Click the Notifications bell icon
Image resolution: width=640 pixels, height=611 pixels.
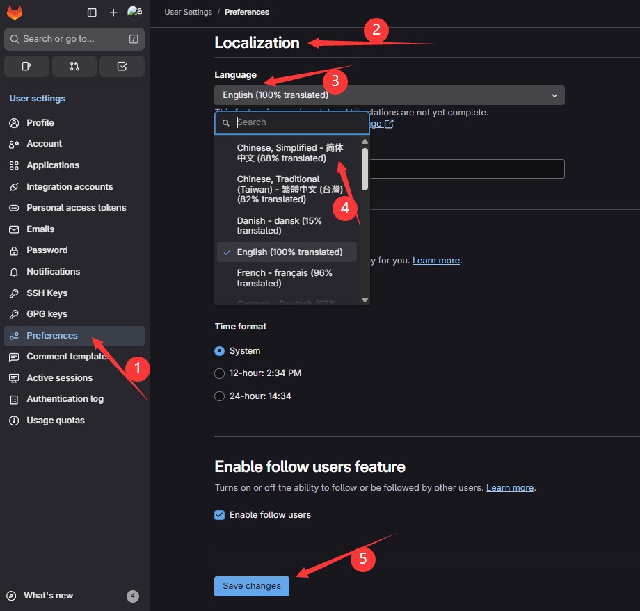click(x=14, y=272)
